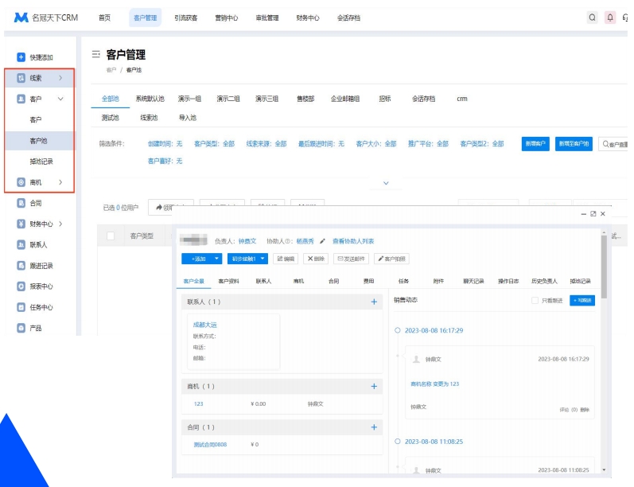The image size is (634, 487).
Task: Open 引流获客 in top navigation
Action: coord(186,18)
